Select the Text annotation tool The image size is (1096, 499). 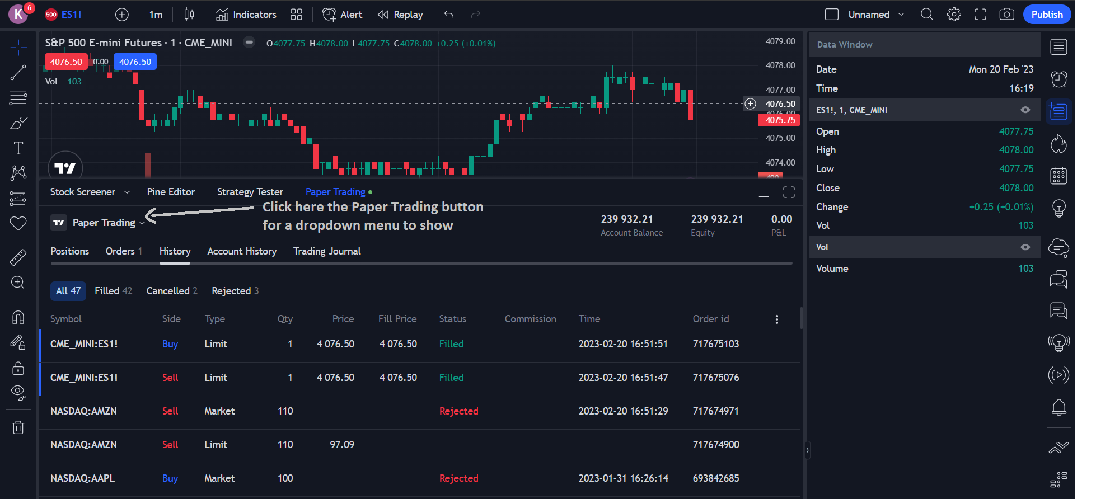[18, 148]
